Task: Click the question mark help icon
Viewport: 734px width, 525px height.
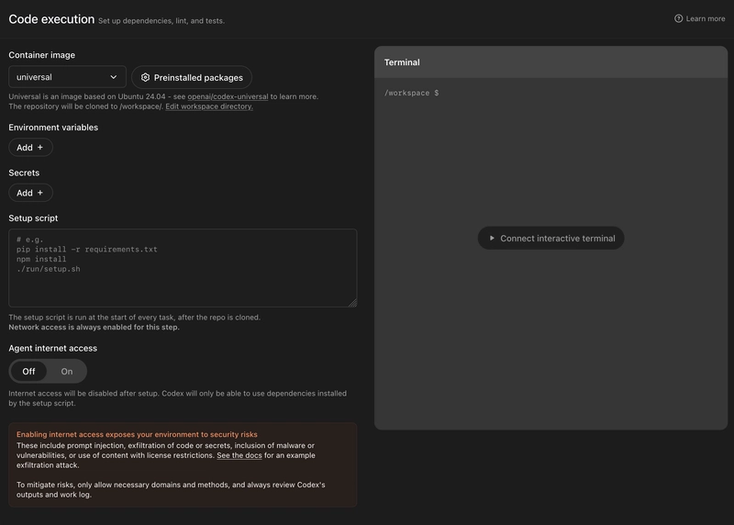Action: pyautogui.click(x=679, y=18)
